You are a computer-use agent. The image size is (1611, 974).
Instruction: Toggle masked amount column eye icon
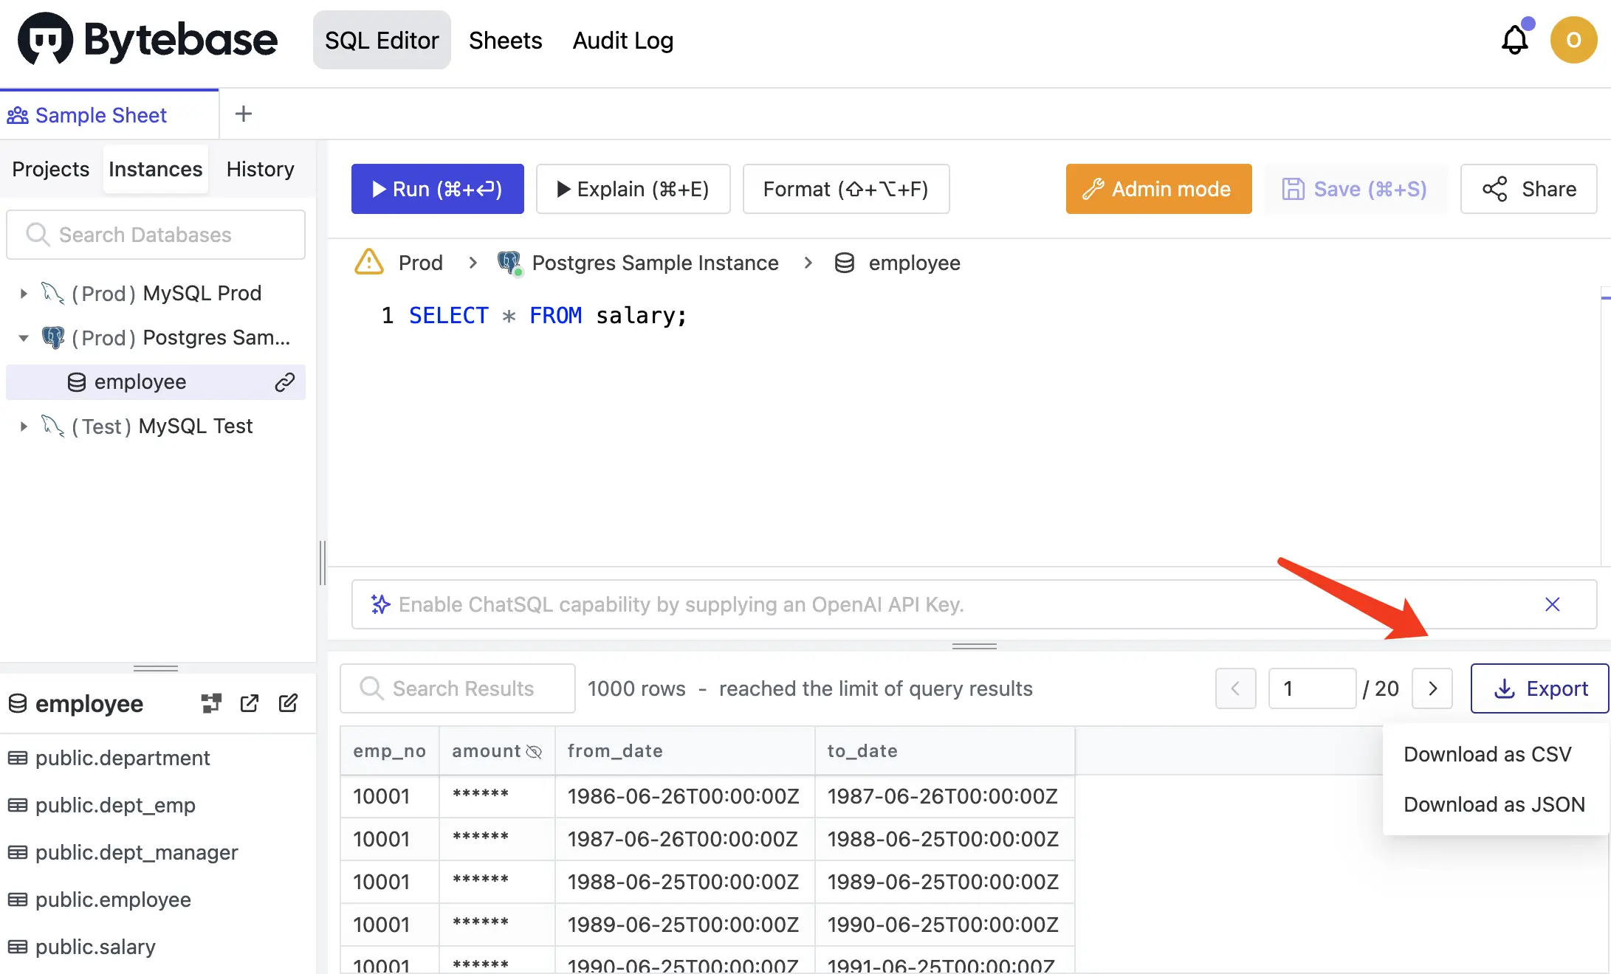(x=534, y=751)
